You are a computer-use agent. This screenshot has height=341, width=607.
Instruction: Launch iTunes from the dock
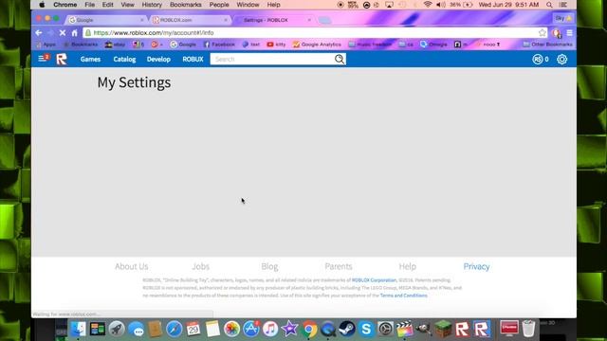point(270,329)
